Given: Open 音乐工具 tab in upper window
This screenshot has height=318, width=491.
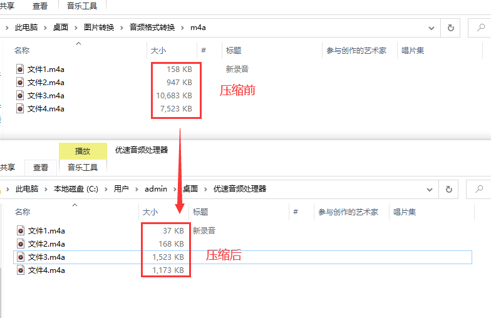Looking at the screenshot, I should 82,6.
